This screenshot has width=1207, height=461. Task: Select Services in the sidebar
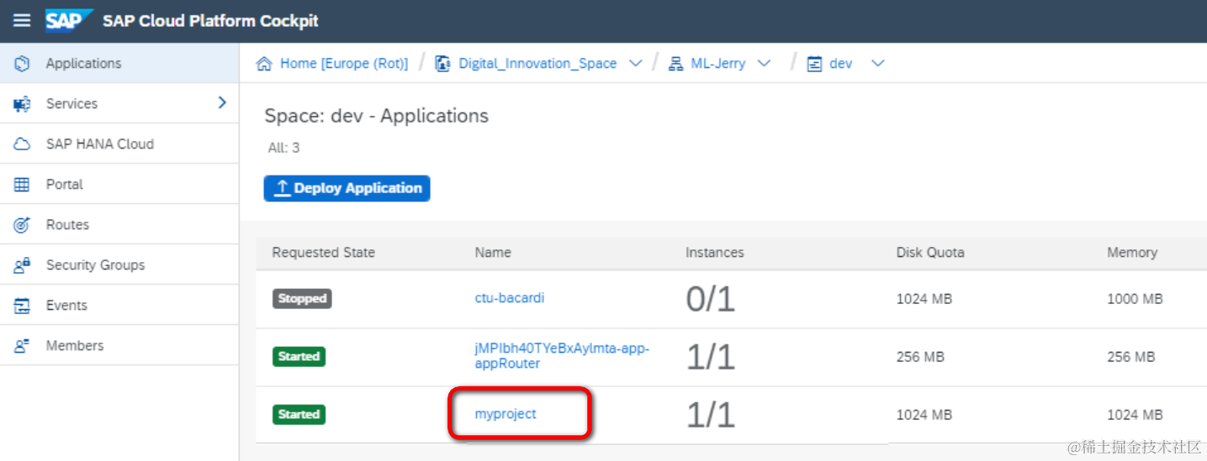coord(119,103)
